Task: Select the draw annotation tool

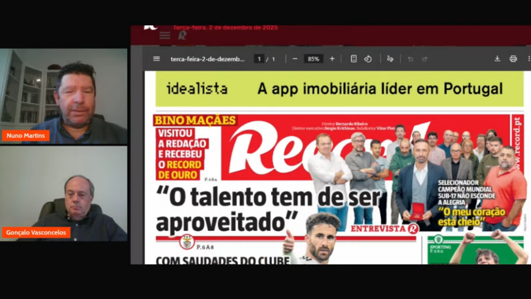Action: click(390, 59)
